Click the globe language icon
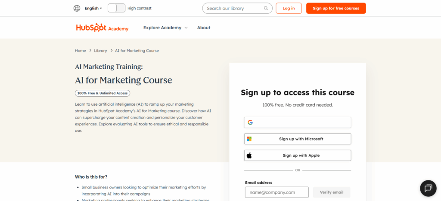Screen dimensions: 441x201 click(x=77, y=8)
